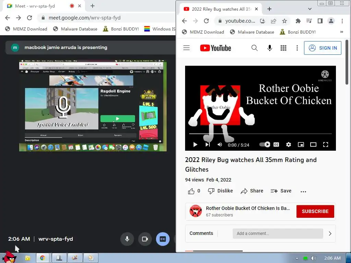Open YouTube hamburger guide menu
Image resolution: width=351 pixels, height=263 pixels.
tap(186, 48)
